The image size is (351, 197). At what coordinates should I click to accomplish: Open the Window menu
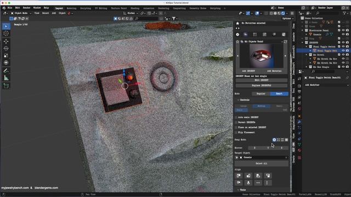tap(37, 8)
